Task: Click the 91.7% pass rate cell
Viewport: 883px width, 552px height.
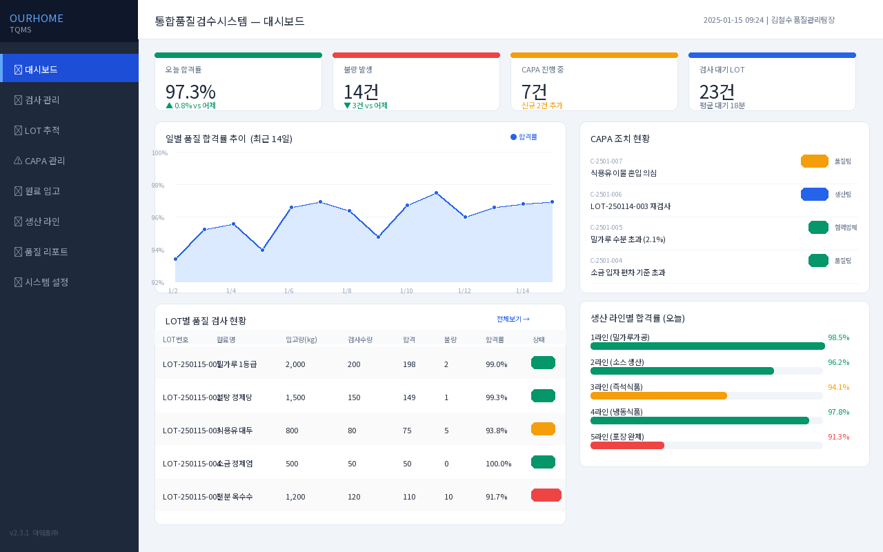Action: pos(497,497)
